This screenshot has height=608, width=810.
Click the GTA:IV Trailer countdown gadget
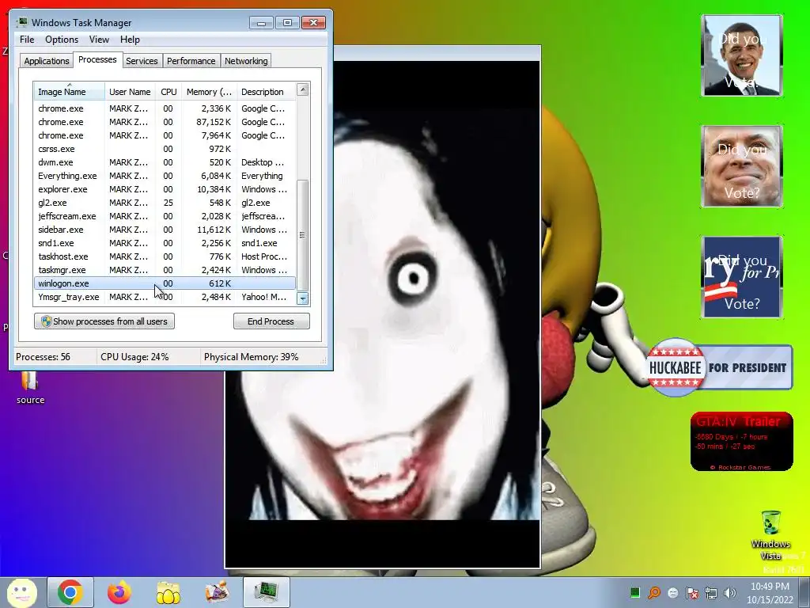742,442
